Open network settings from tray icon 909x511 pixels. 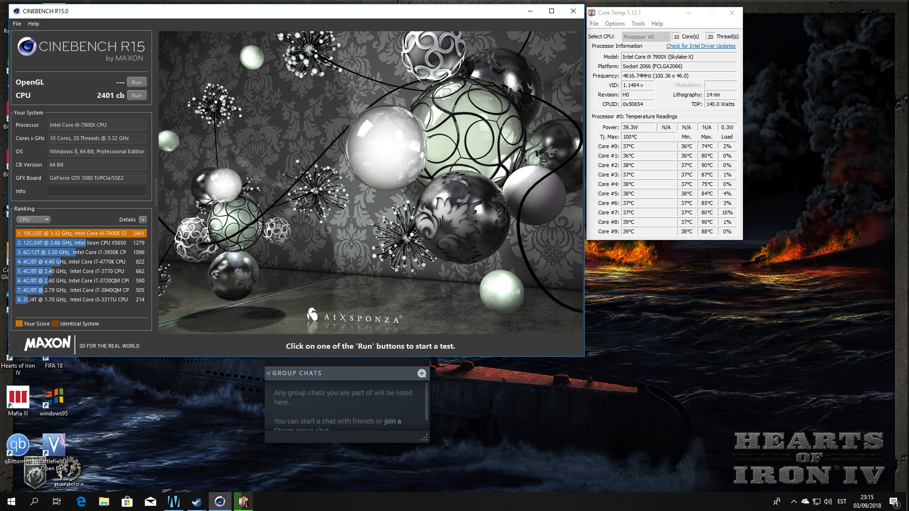pos(817,502)
